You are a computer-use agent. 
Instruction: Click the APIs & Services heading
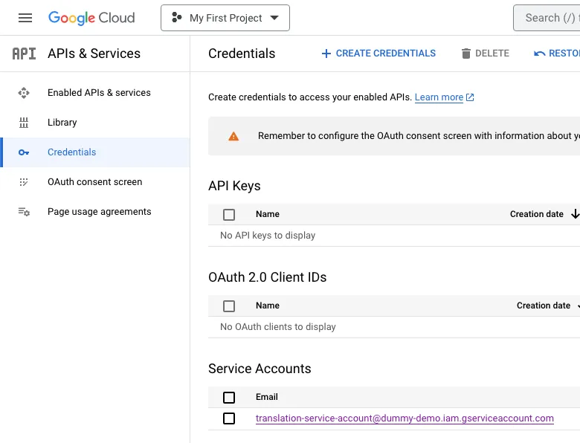[94, 54]
